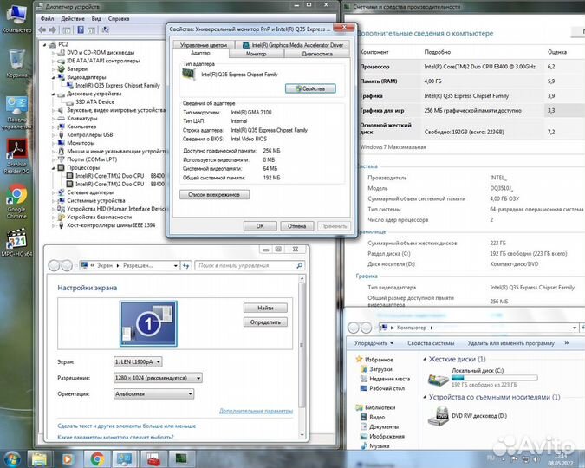Select SSD ATA Device in tree
This screenshot has width=585, height=468.
click(94, 102)
